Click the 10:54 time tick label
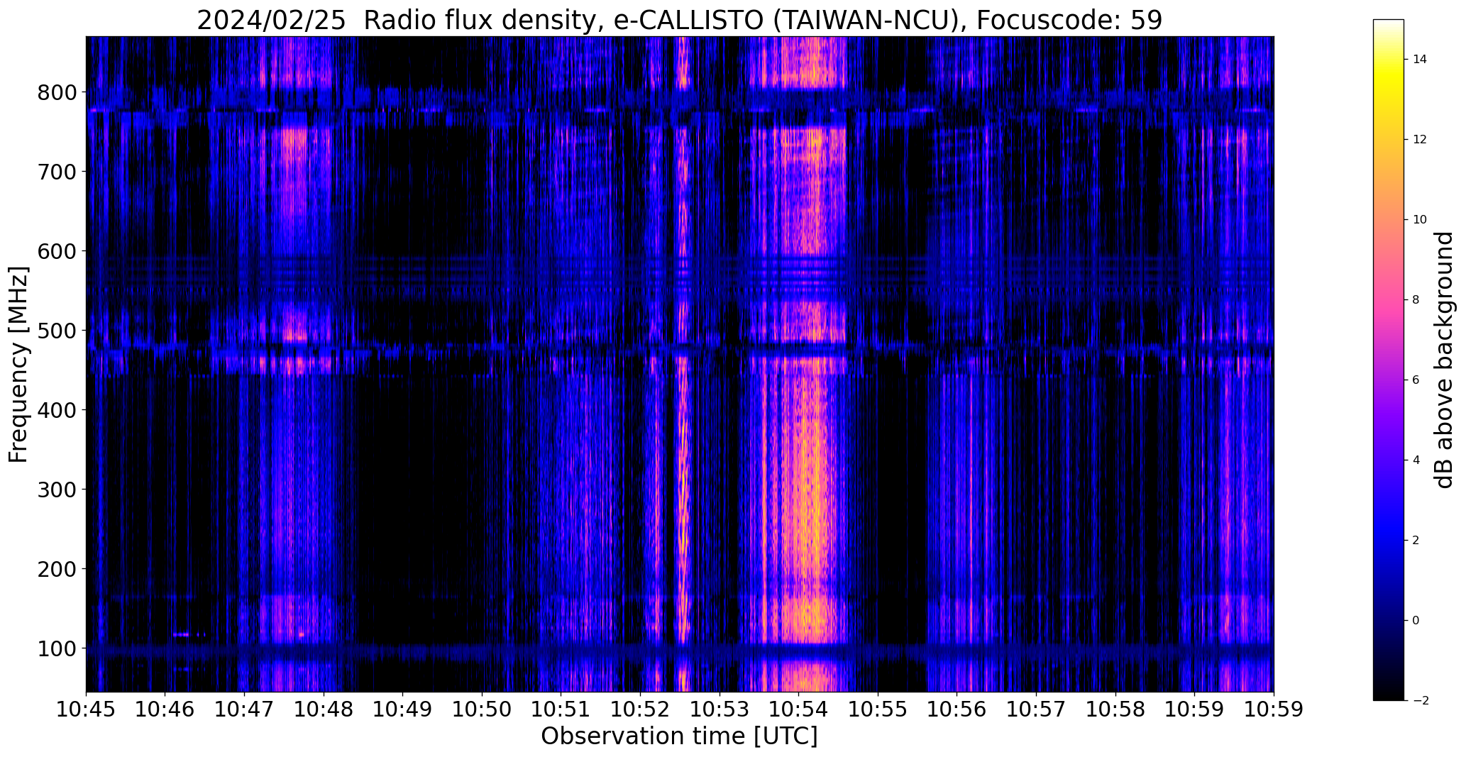Image resolution: width=1466 pixels, height=757 pixels. point(799,709)
